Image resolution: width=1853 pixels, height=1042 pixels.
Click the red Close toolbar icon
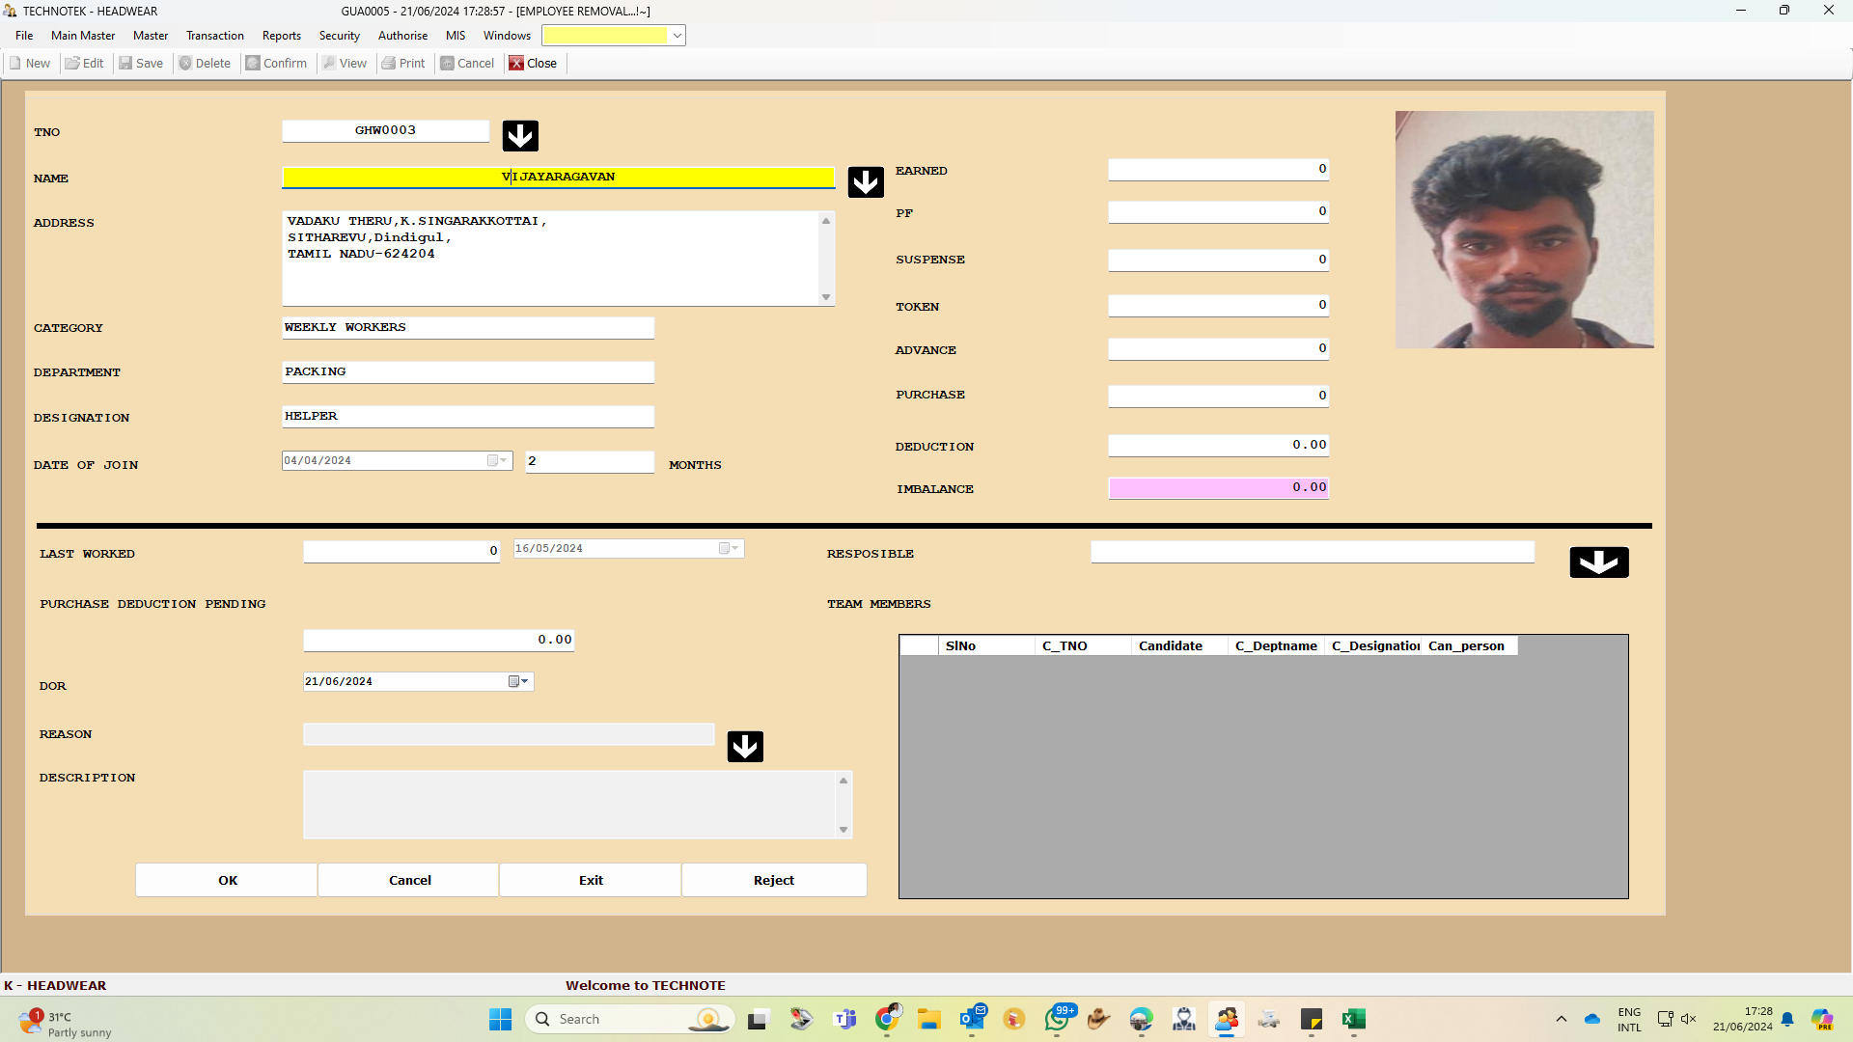pyautogui.click(x=533, y=64)
